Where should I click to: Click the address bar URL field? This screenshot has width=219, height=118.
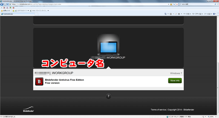coord(89,4)
